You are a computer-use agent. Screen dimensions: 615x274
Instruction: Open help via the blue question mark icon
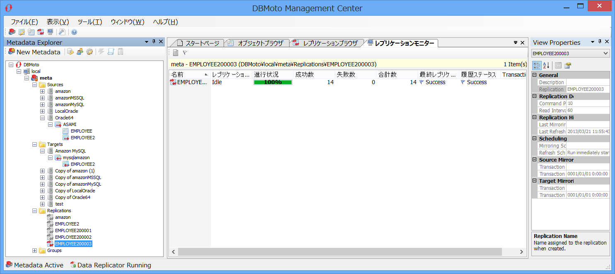[74, 32]
